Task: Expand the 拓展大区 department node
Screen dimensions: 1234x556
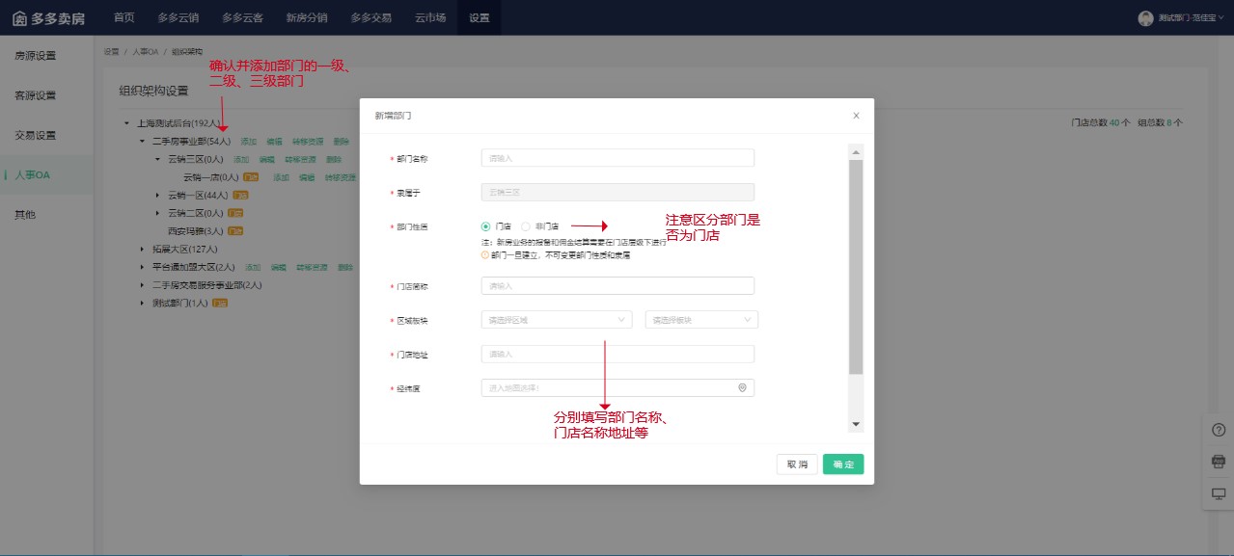Action: tap(142, 249)
